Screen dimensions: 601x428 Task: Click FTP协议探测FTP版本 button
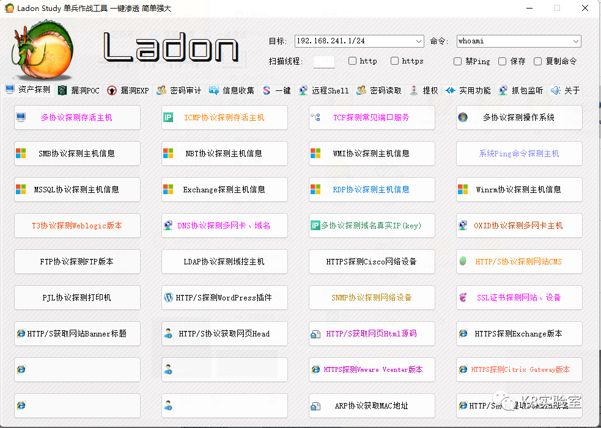pyautogui.click(x=77, y=261)
